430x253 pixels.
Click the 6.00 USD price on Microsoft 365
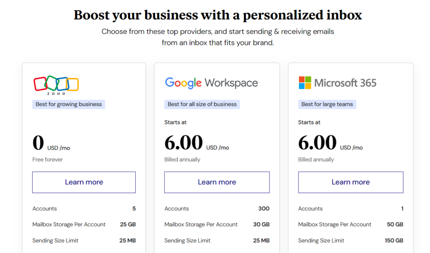317,143
